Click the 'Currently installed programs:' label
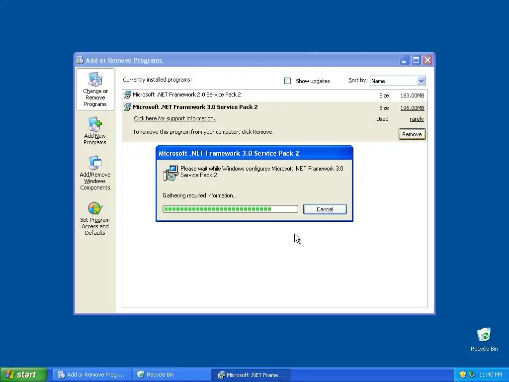Image resolution: width=509 pixels, height=382 pixels. click(157, 80)
